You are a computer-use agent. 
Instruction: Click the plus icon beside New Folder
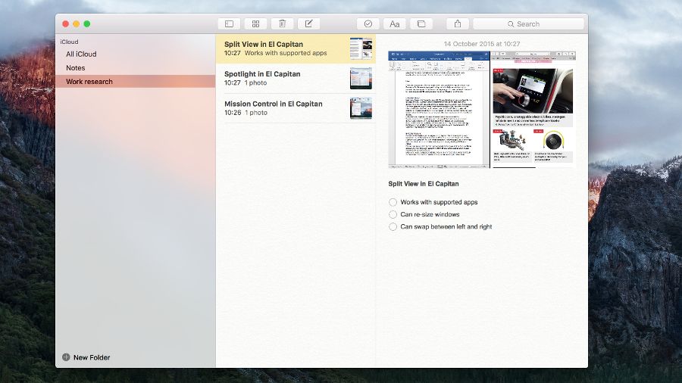click(66, 357)
